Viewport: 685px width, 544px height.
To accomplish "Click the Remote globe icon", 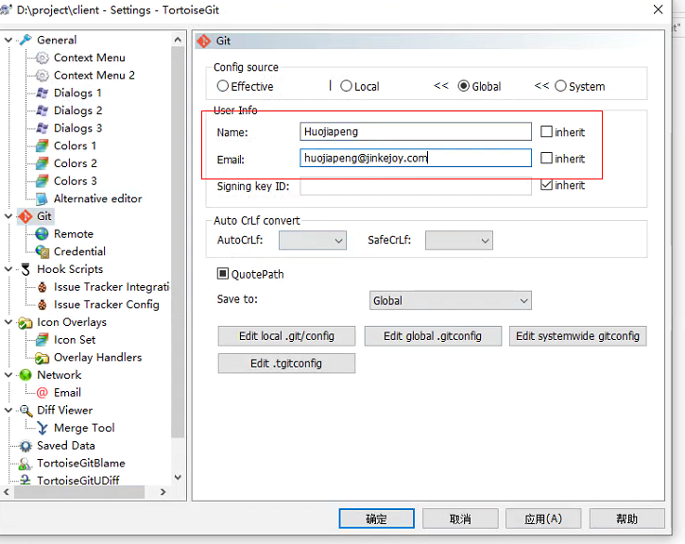I will pyautogui.click(x=42, y=234).
